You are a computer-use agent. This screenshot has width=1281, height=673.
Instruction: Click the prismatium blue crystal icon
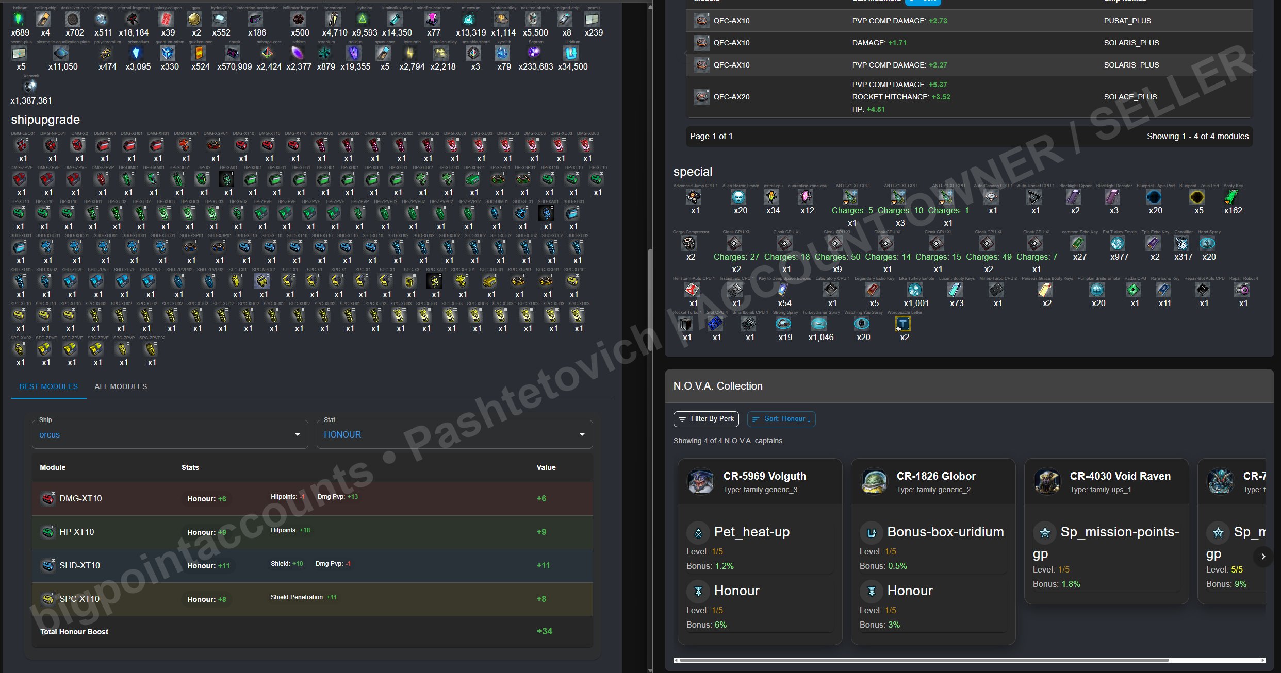(136, 53)
